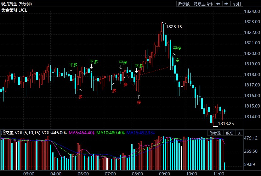Screen dimensions: 261x176
Task: Click the green MA10 legend value
Action: 110,133
